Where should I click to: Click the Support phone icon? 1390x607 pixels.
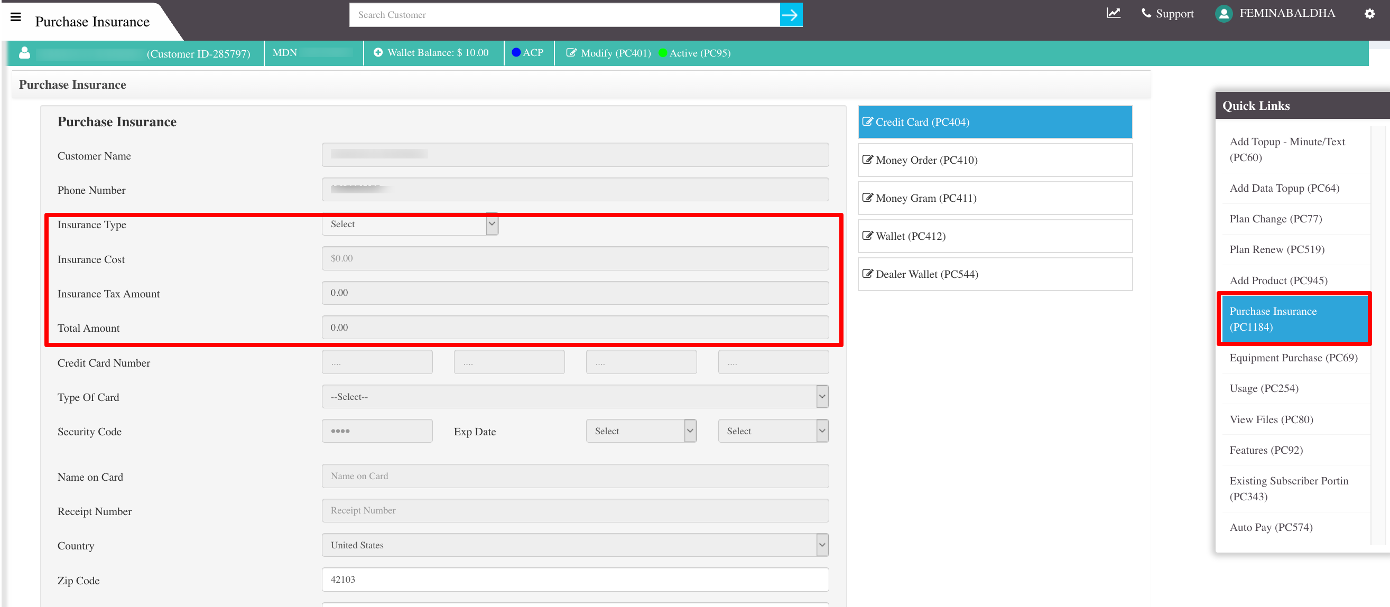click(x=1146, y=13)
